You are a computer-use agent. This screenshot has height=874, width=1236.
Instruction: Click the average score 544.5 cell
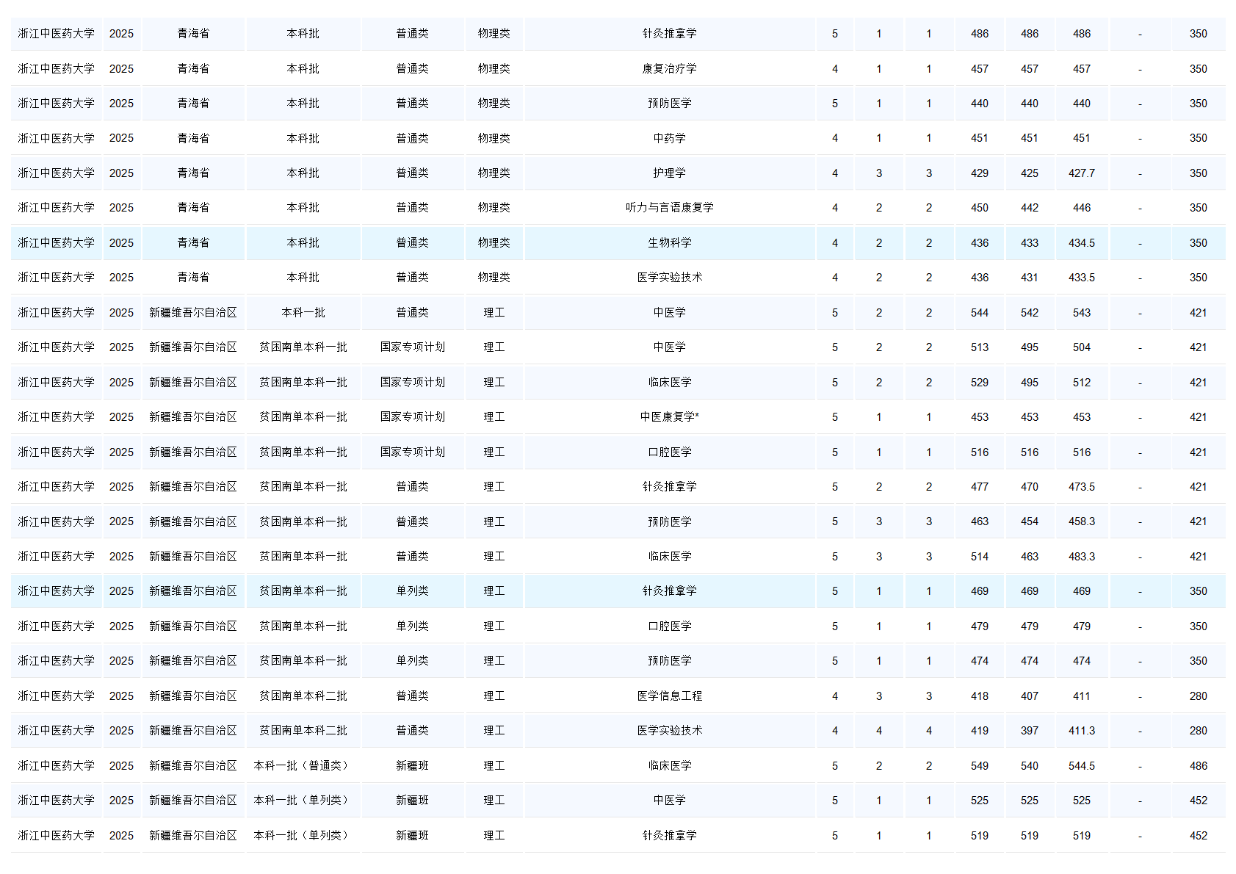[1081, 766]
